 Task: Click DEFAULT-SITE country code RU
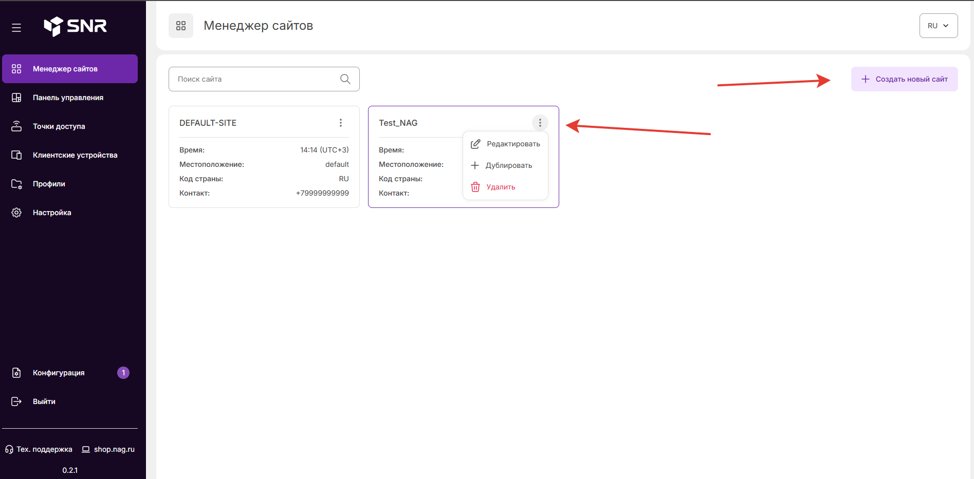344,179
